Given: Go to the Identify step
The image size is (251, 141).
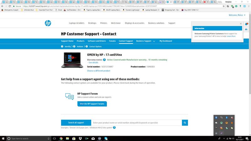Looking at the screenshot, I should (68, 46).
